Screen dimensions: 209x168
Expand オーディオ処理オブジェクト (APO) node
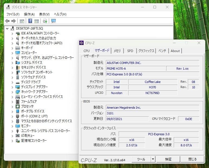point(12,43)
